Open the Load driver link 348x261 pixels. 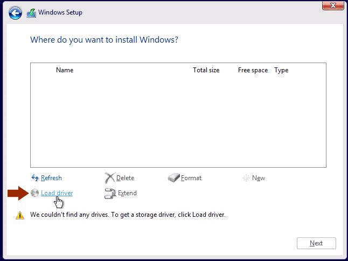coord(57,193)
